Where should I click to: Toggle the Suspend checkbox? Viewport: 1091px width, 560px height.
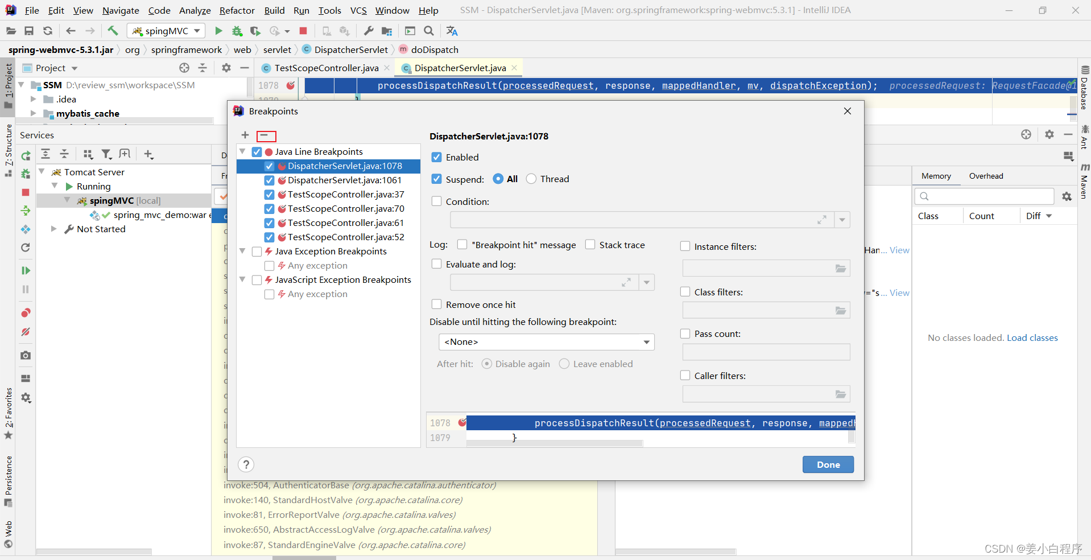point(436,179)
